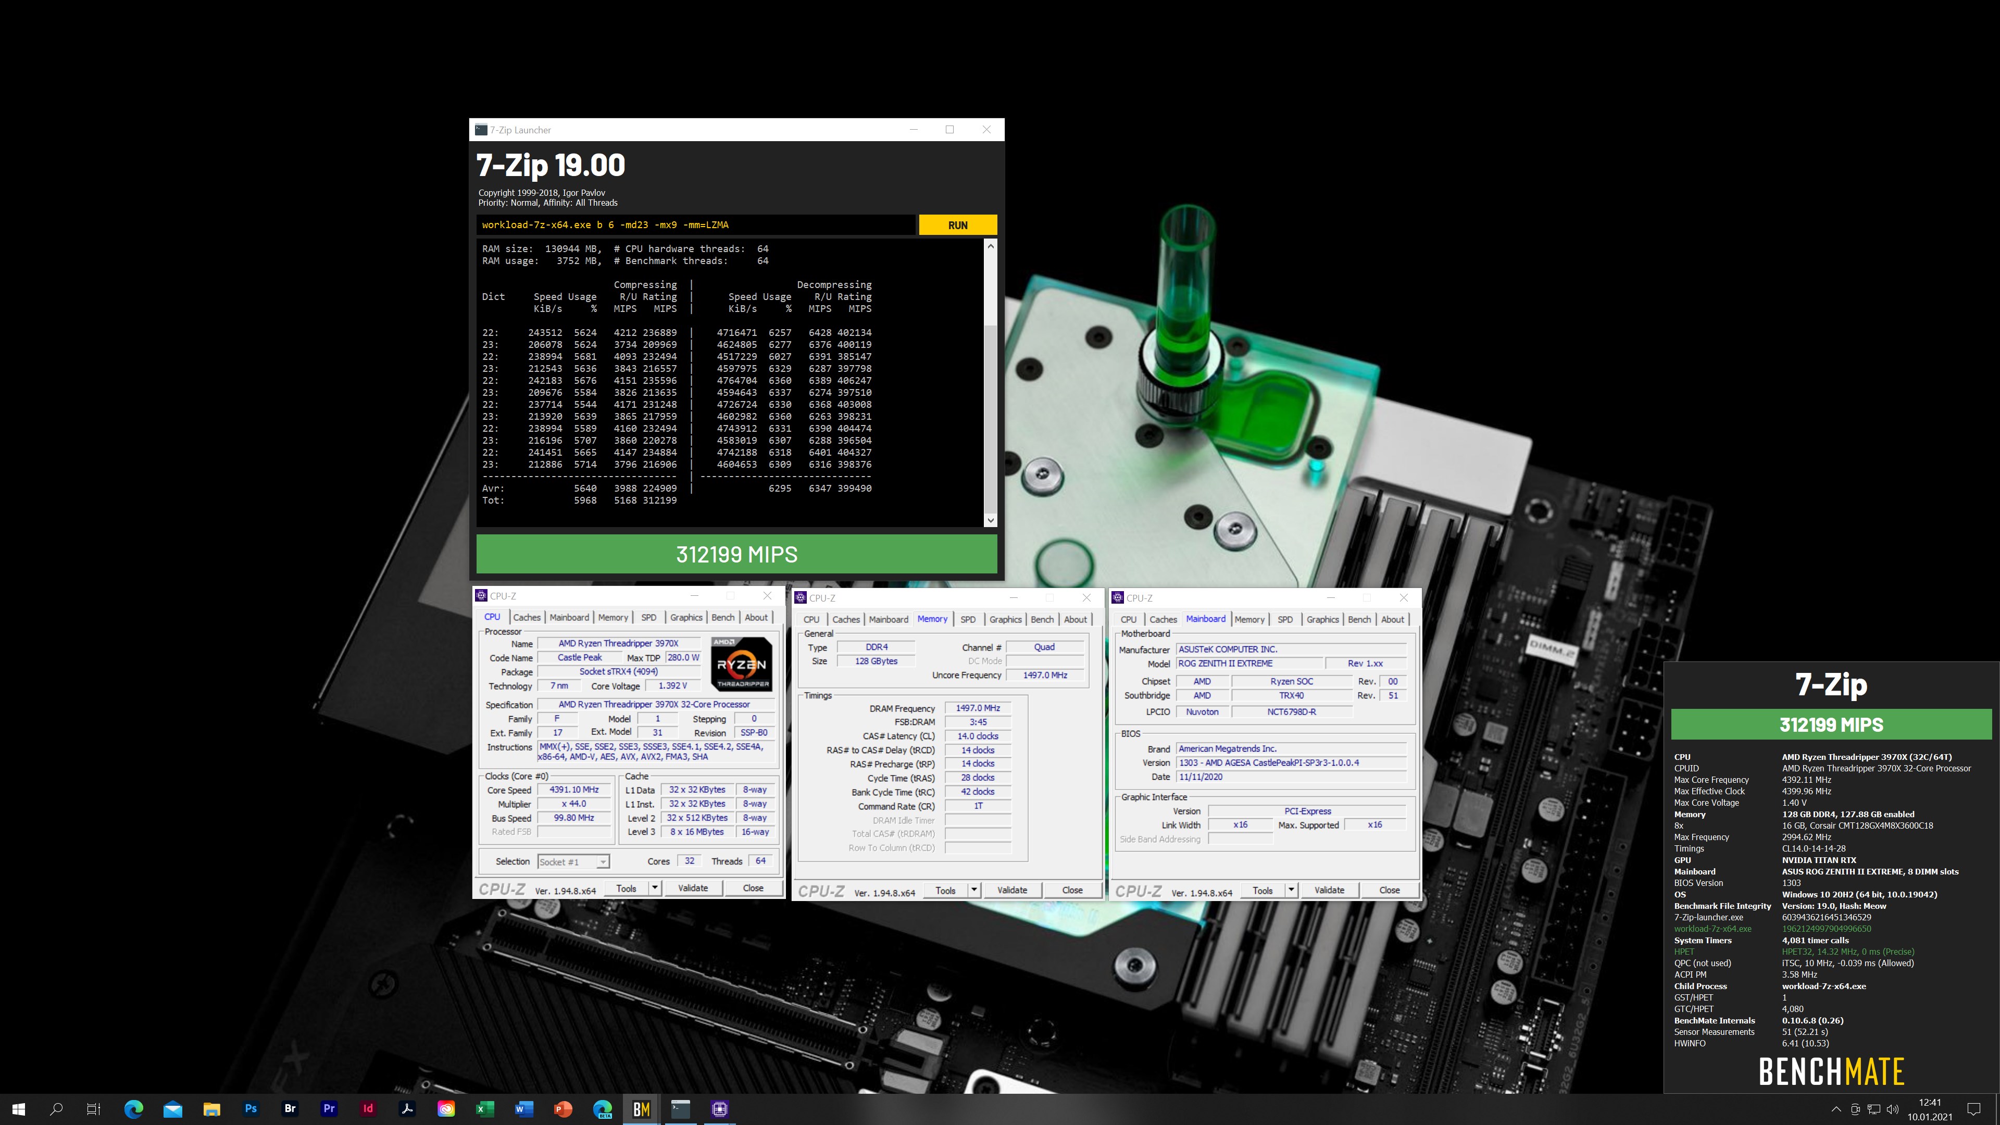Click the 7-Zip output scrollbar down arrow
This screenshot has width=2000, height=1125.
[x=990, y=520]
